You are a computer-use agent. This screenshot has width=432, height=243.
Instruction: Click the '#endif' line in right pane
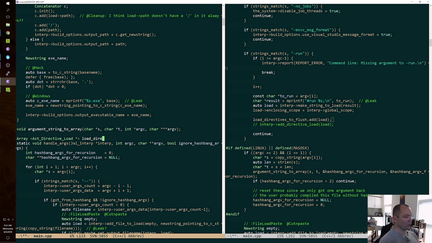(x=233, y=214)
